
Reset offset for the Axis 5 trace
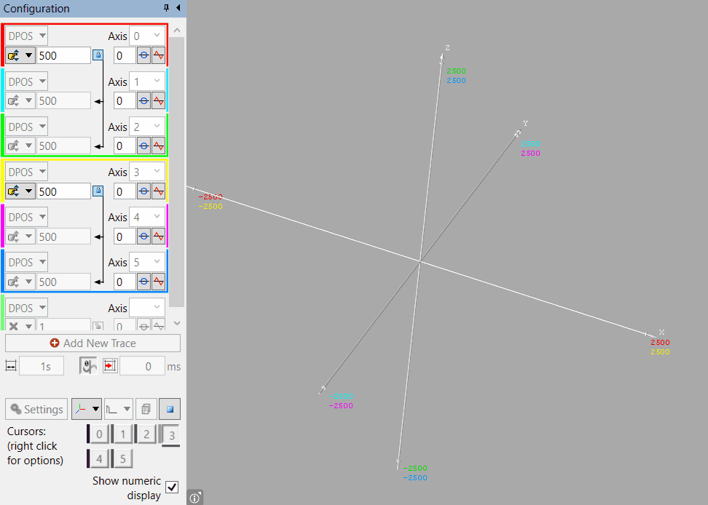[x=143, y=282]
